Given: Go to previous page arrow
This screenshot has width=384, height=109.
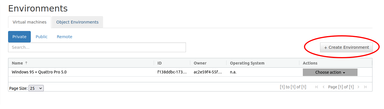Looking at the screenshot, I should 324,87.
